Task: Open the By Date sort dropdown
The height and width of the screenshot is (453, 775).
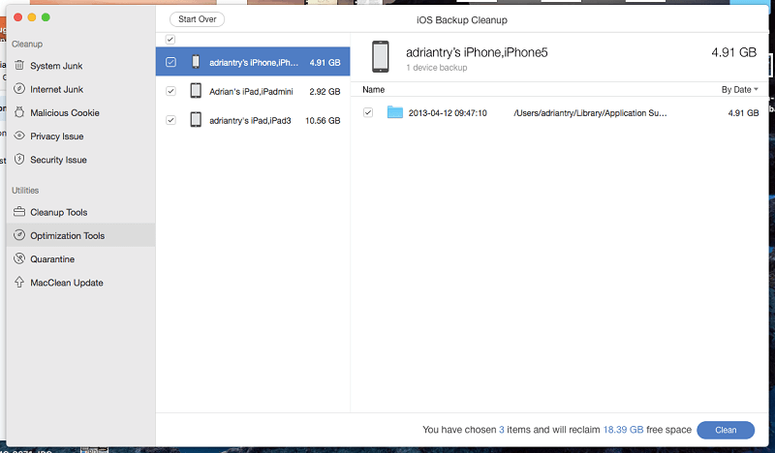Action: [739, 89]
